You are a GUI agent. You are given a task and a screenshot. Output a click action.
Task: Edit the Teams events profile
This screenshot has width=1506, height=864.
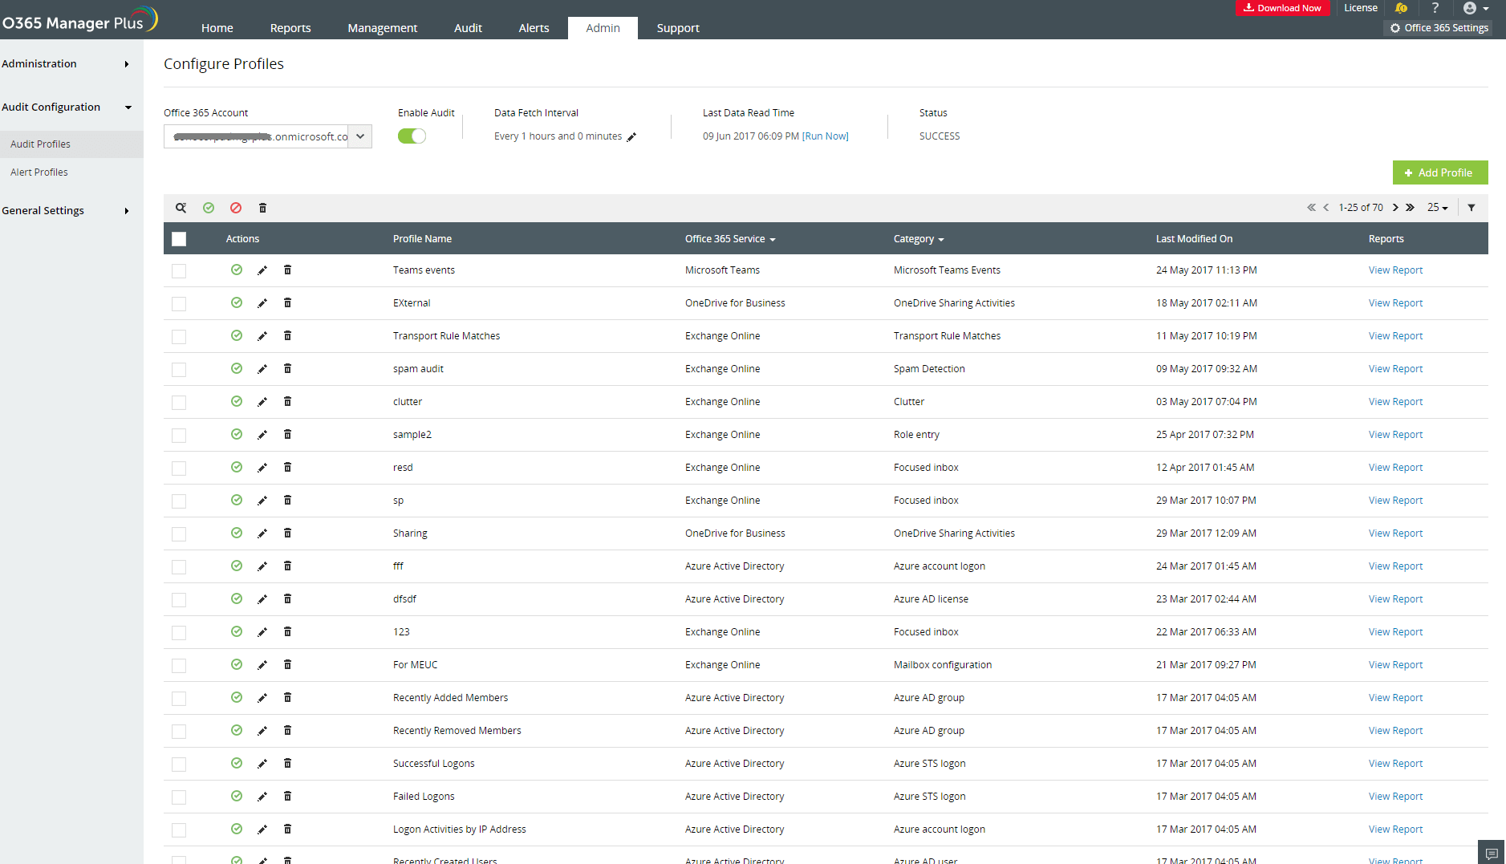pos(262,270)
